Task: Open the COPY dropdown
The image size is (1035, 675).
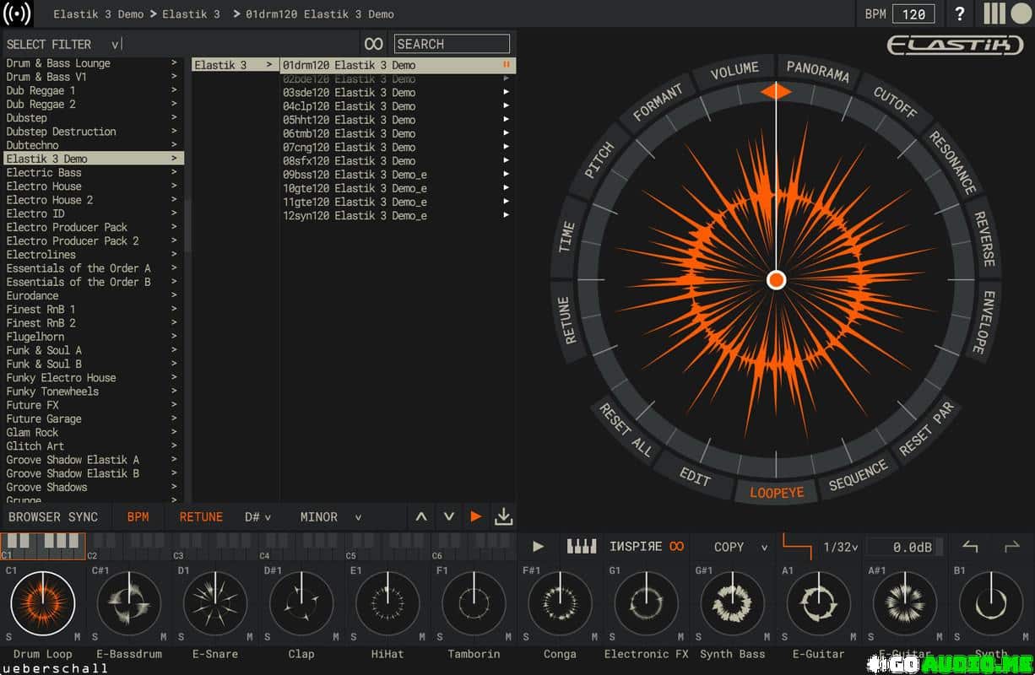Action: pos(740,547)
